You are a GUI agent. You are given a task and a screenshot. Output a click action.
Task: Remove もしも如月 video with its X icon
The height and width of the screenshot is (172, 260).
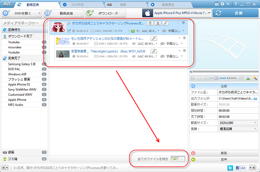(184, 38)
